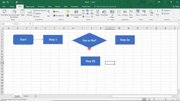Open the Name Box dropdown
180x101 pixels.
(13, 24)
